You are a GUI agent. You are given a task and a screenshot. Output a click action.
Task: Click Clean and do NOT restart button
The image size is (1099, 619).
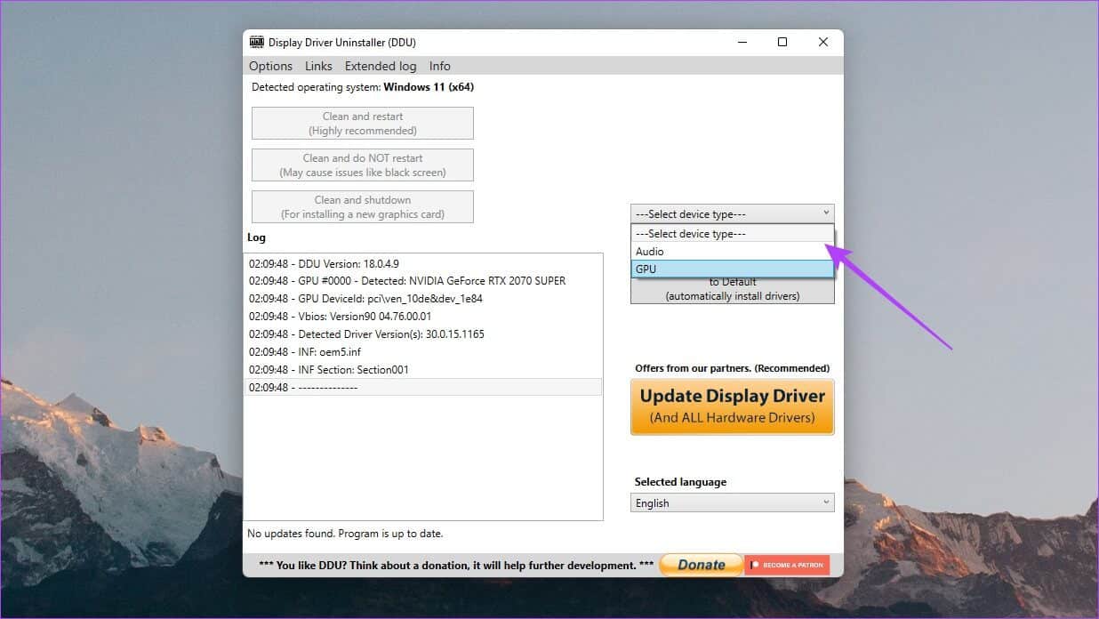[363, 165]
